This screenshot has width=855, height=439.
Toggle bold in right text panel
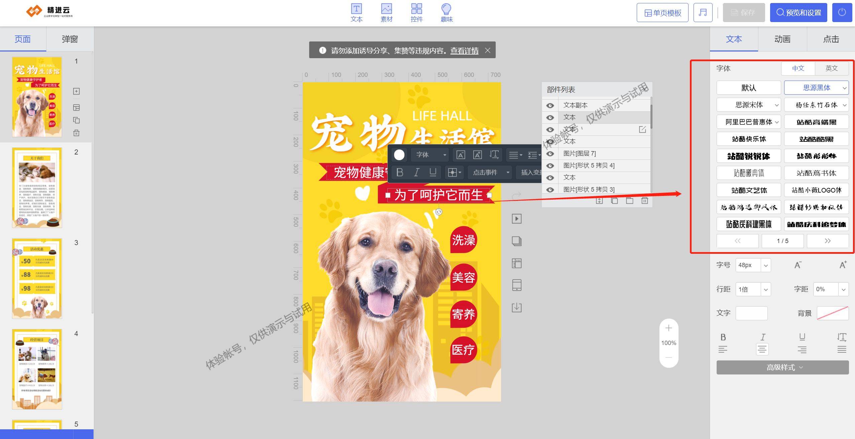coord(723,337)
